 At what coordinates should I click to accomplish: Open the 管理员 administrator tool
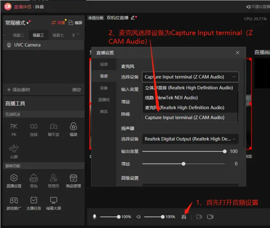point(54,181)
